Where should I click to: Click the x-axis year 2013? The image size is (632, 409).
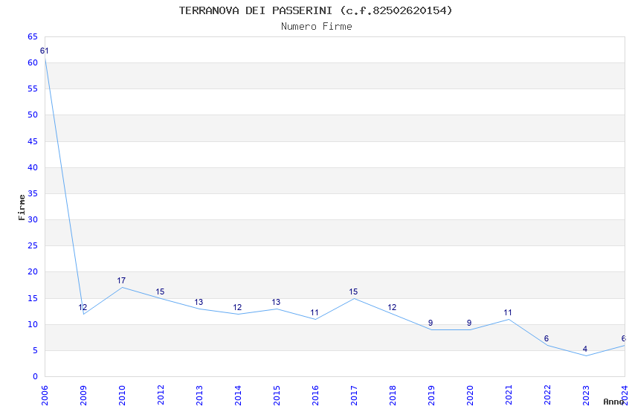tap(199, 396)
